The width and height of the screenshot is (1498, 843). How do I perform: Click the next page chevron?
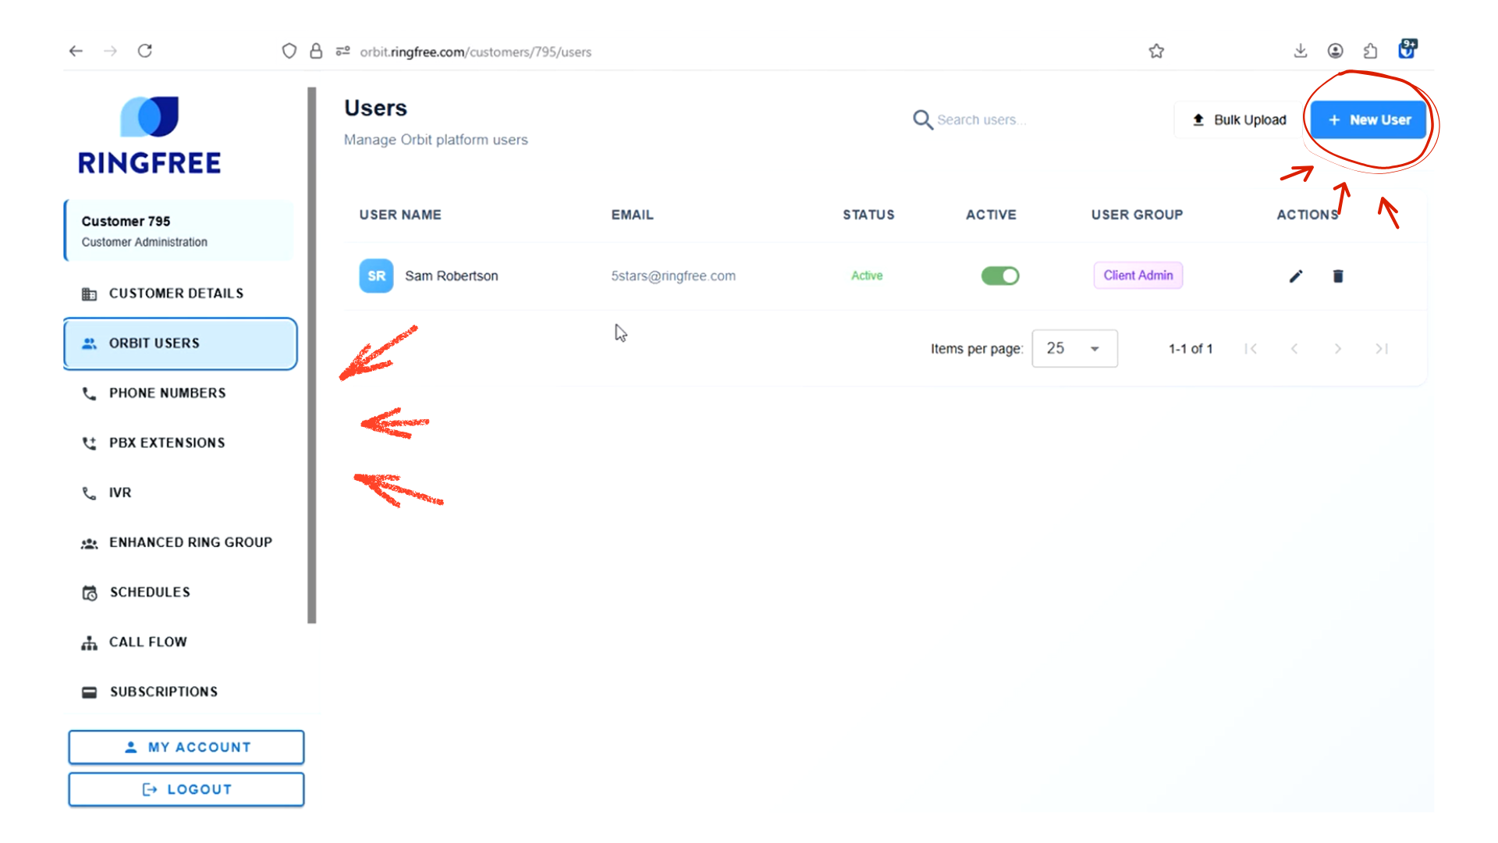coord(1337,349)
